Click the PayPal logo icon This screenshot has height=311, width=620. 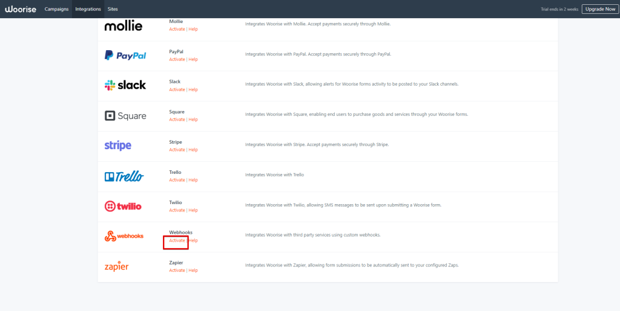click(125, 56)
